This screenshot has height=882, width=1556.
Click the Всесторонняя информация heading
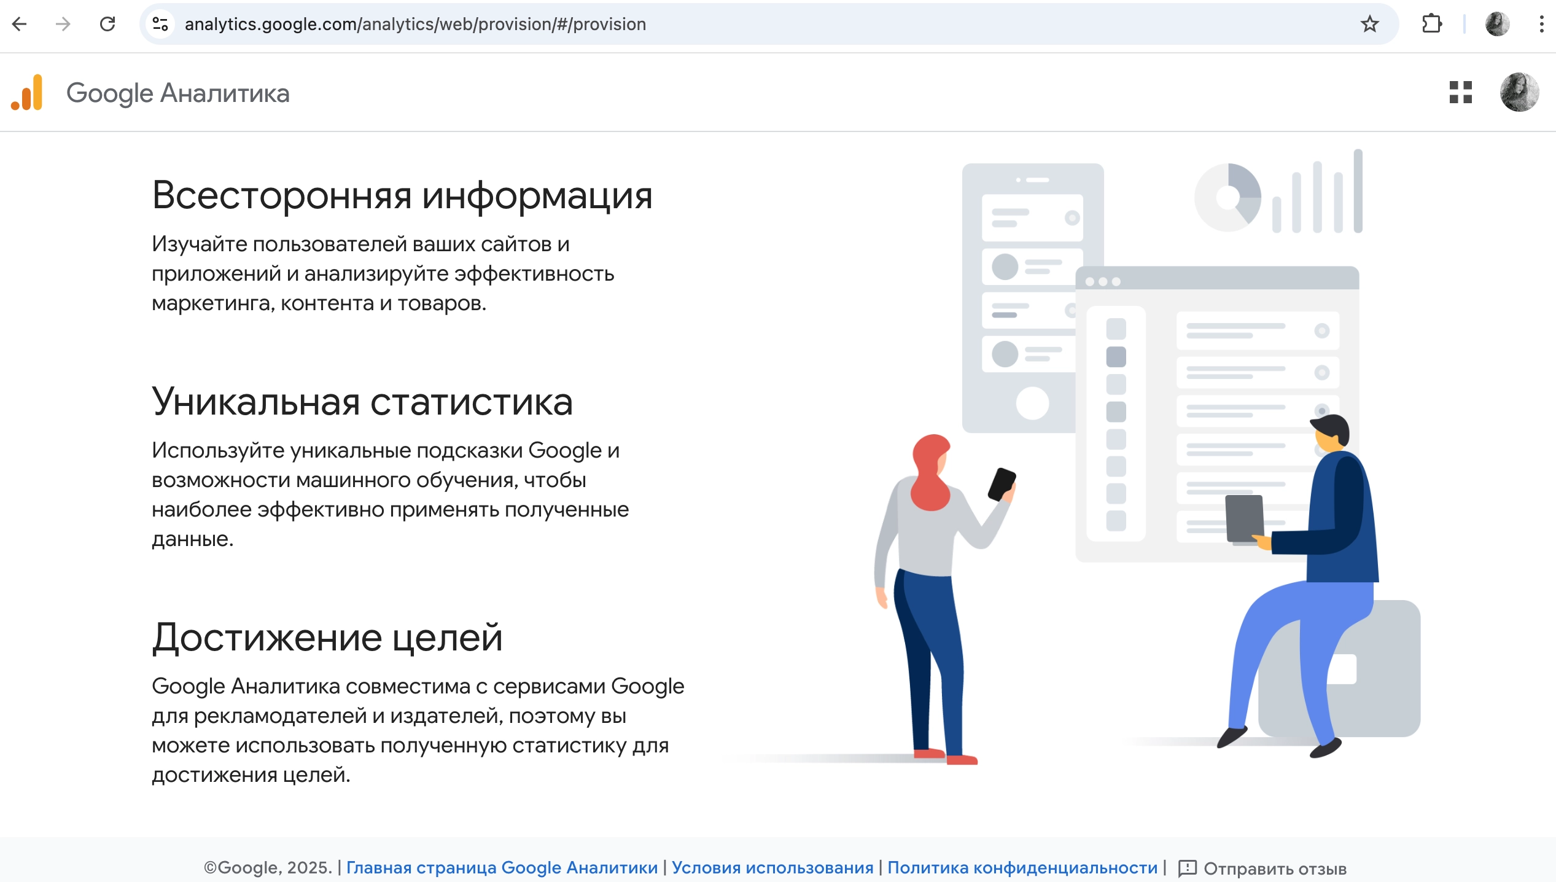[x=402, y=195]
